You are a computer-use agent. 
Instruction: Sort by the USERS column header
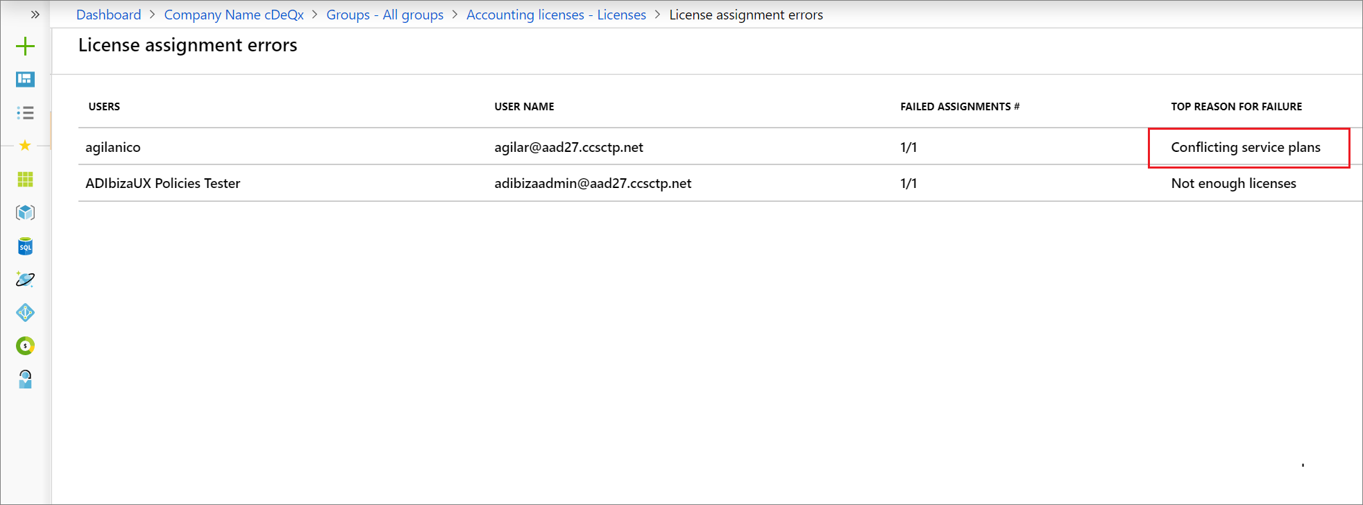(x=104, y=106)
